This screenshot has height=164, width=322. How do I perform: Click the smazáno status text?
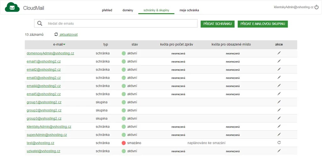[x=134, y=143]
